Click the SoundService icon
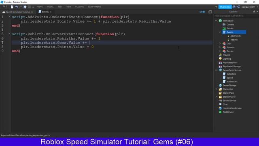The width and height of the screenshot is (259, 146). click(x=220, y=101)
